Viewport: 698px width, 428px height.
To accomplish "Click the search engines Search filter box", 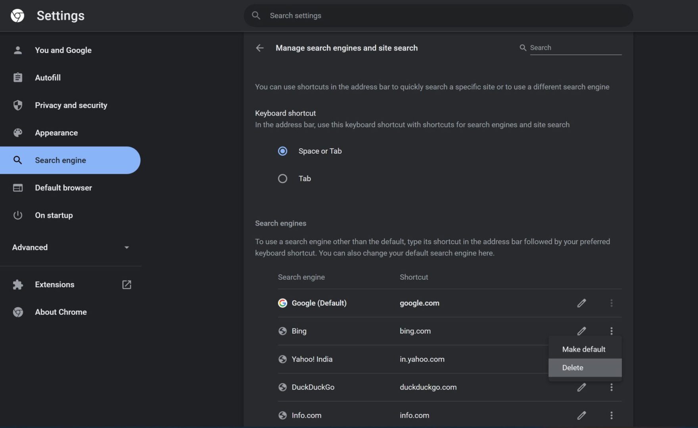I will point(575,48).
